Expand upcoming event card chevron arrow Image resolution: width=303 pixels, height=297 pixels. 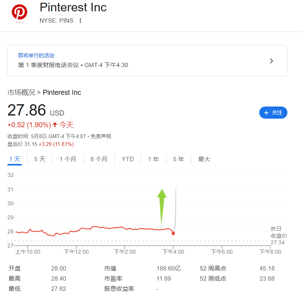point(271,61)
